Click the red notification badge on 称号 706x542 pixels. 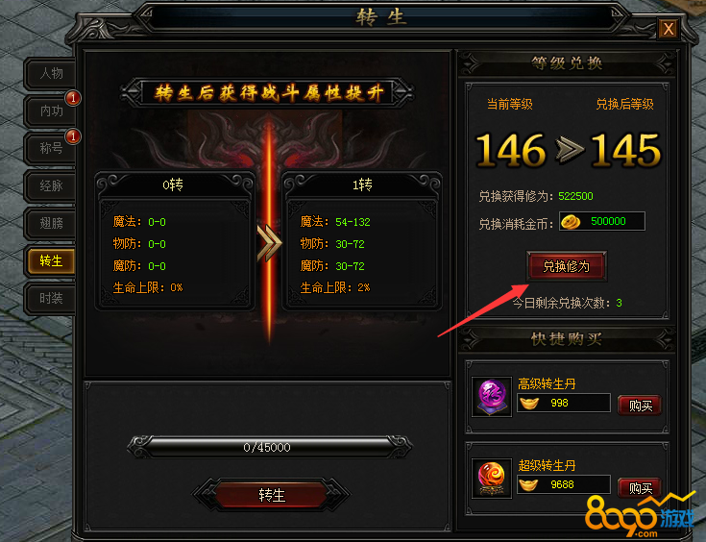click(73, 136)
